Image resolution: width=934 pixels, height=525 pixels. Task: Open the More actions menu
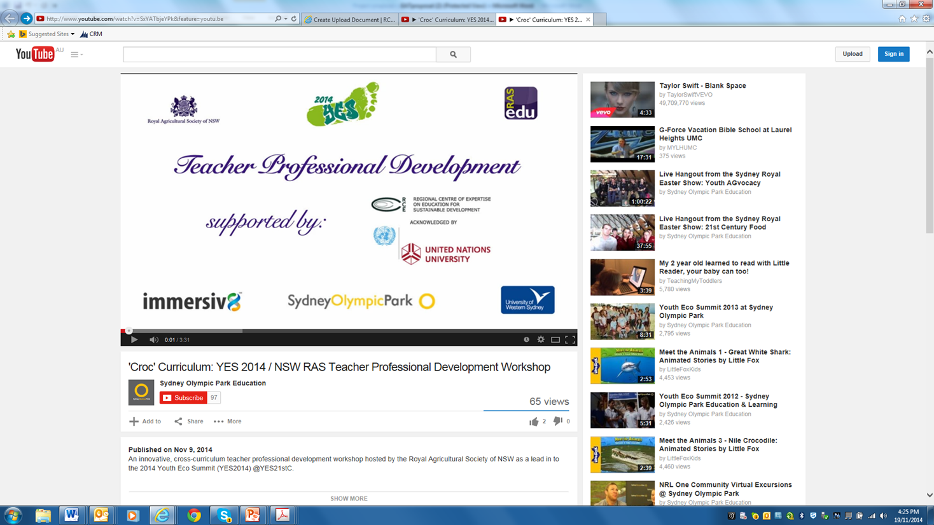[x=228, y=421]
